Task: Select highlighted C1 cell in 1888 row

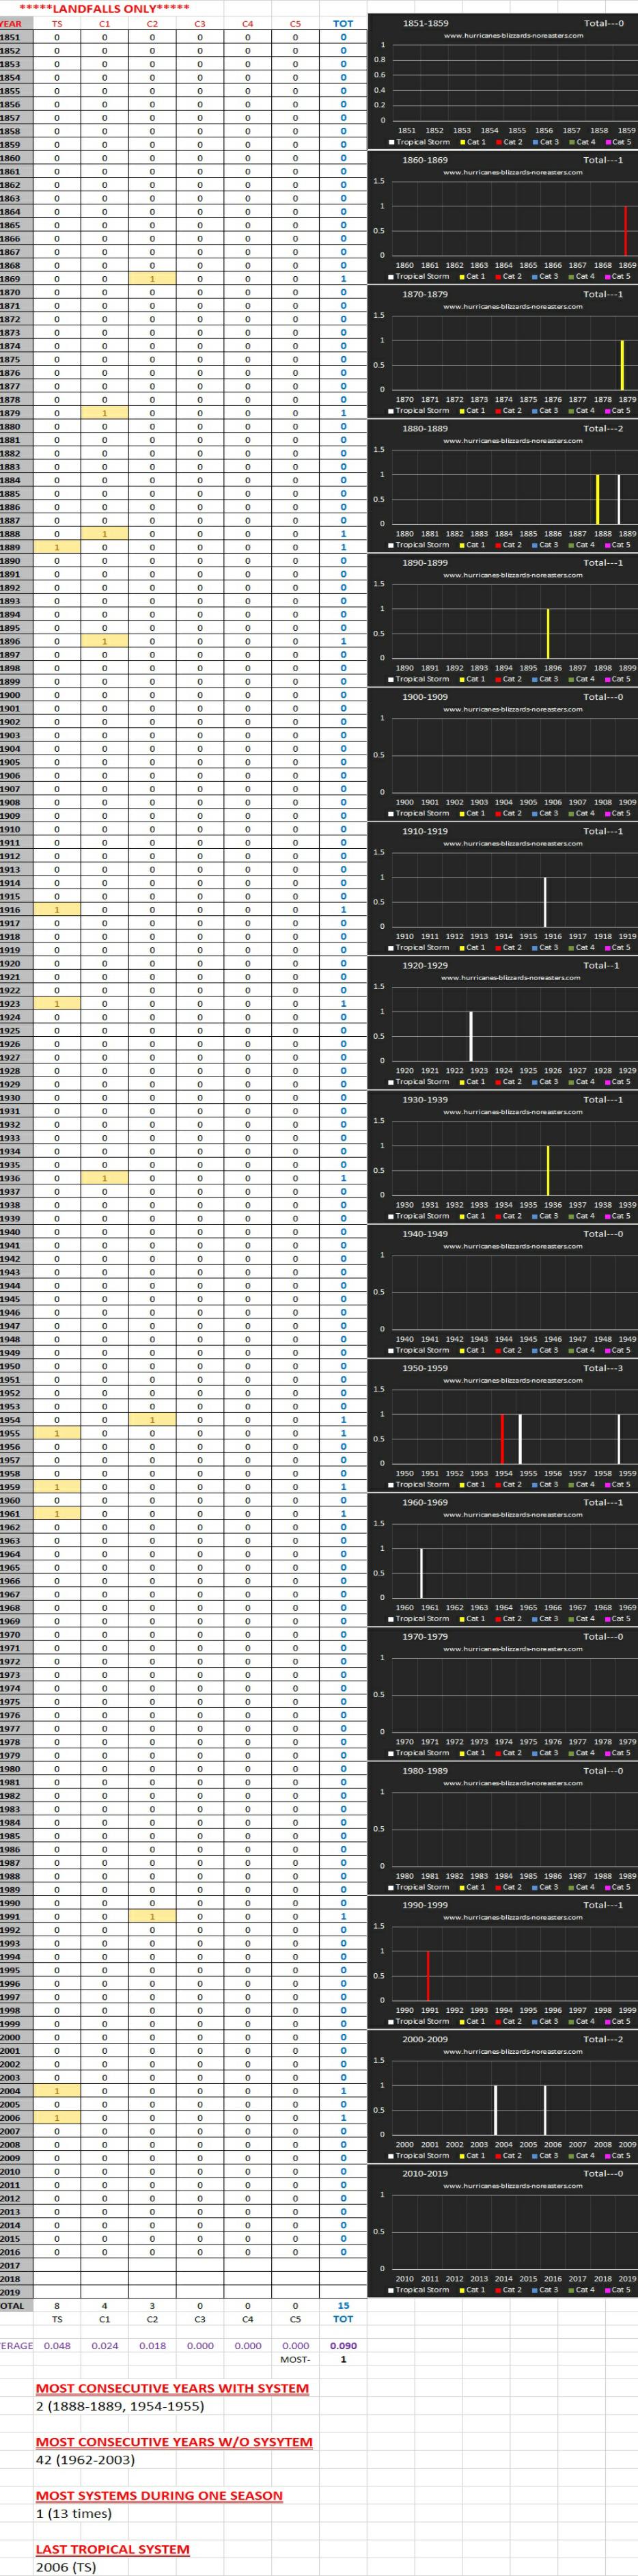Action: (105, 534)
